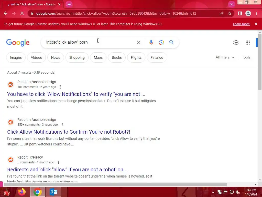Viewport: 262px width, 197px height.
Task: Open options for the 3 years ago result
Action: pyautogui.click(x=62, y=125)
